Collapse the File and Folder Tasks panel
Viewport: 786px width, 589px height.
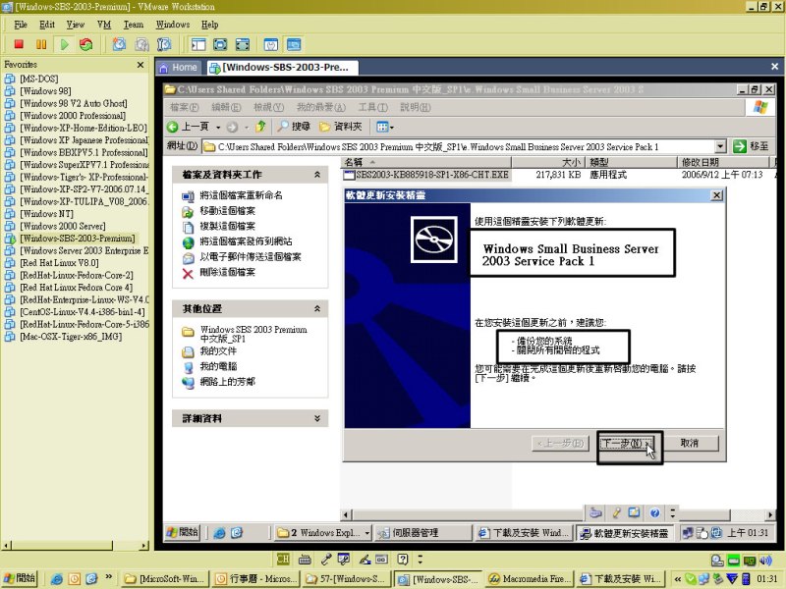(316, 175)
